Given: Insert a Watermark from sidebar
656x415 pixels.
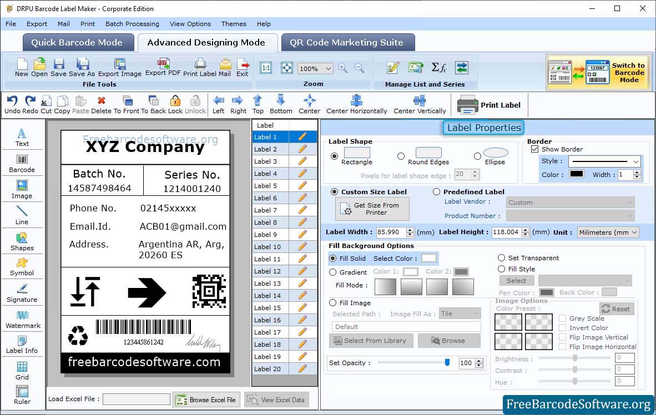Looking at the screenshot, I should (23, 320).
